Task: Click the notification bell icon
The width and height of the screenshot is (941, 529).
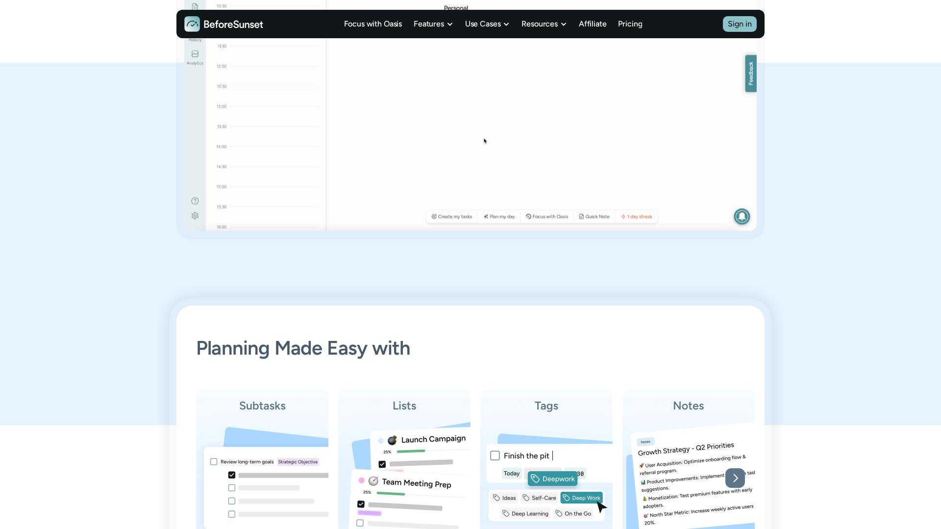Action: [742, 216]
